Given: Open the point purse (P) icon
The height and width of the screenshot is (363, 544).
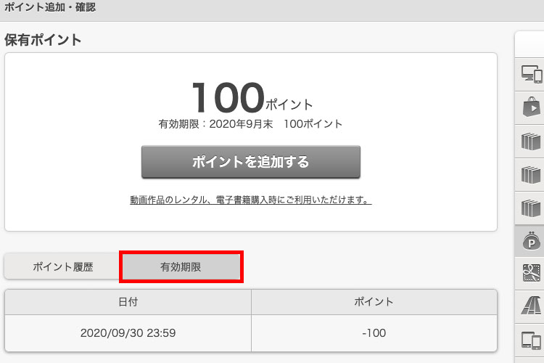Looking at the screenshot, I should (x=532, y=240).
